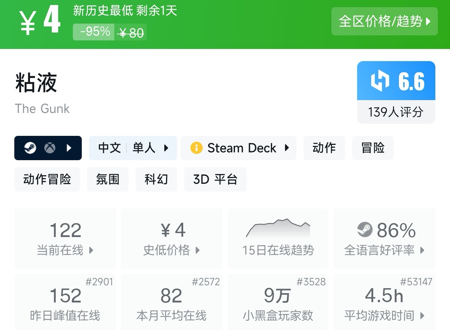Open 平均游戏时间 average playtime details
This screenshot has height=330, width=450.
click(384, 305)
